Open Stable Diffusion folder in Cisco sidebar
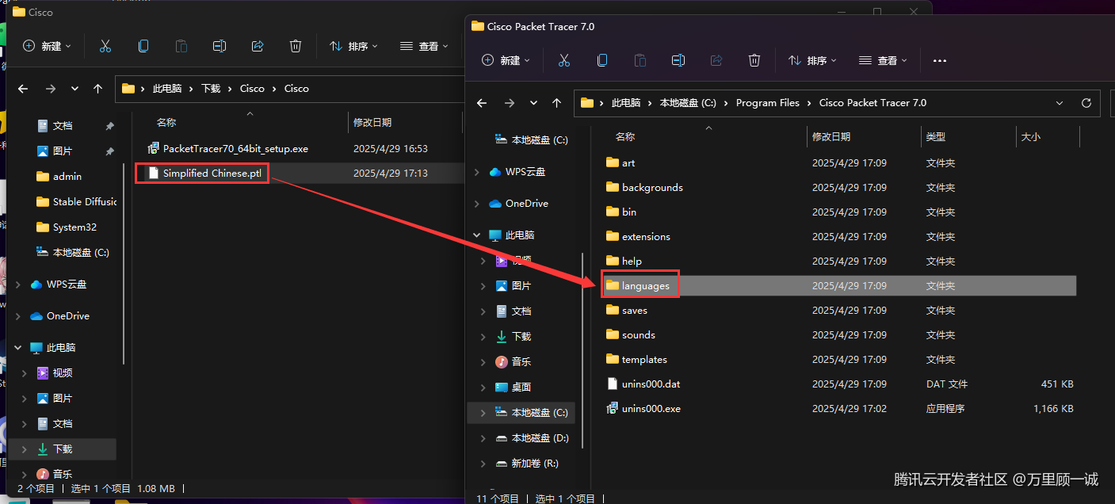 pos(76,201)
